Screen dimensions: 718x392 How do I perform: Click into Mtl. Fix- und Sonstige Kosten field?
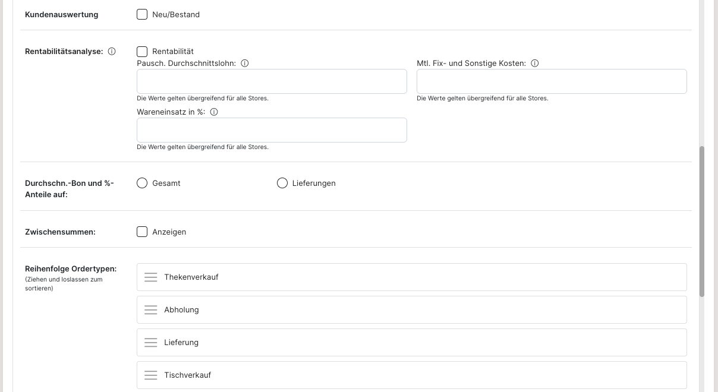click(551, 81)
